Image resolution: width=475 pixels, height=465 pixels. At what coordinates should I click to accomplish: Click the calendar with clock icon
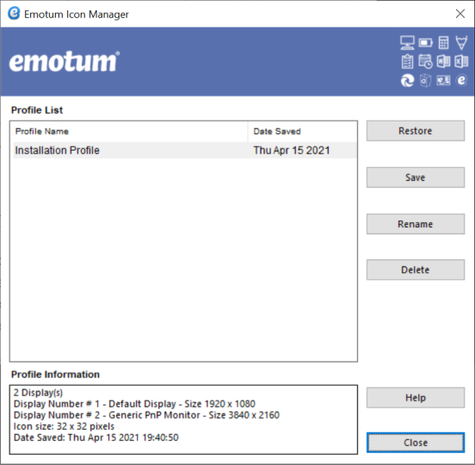(426, 61)
